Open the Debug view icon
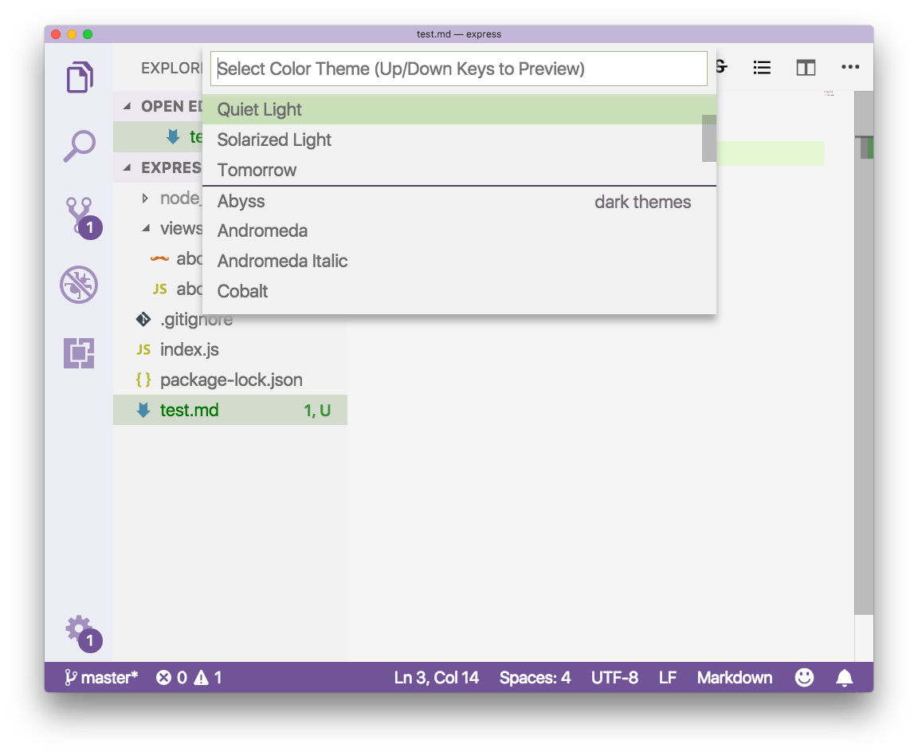918x756 pixels. 79,285
